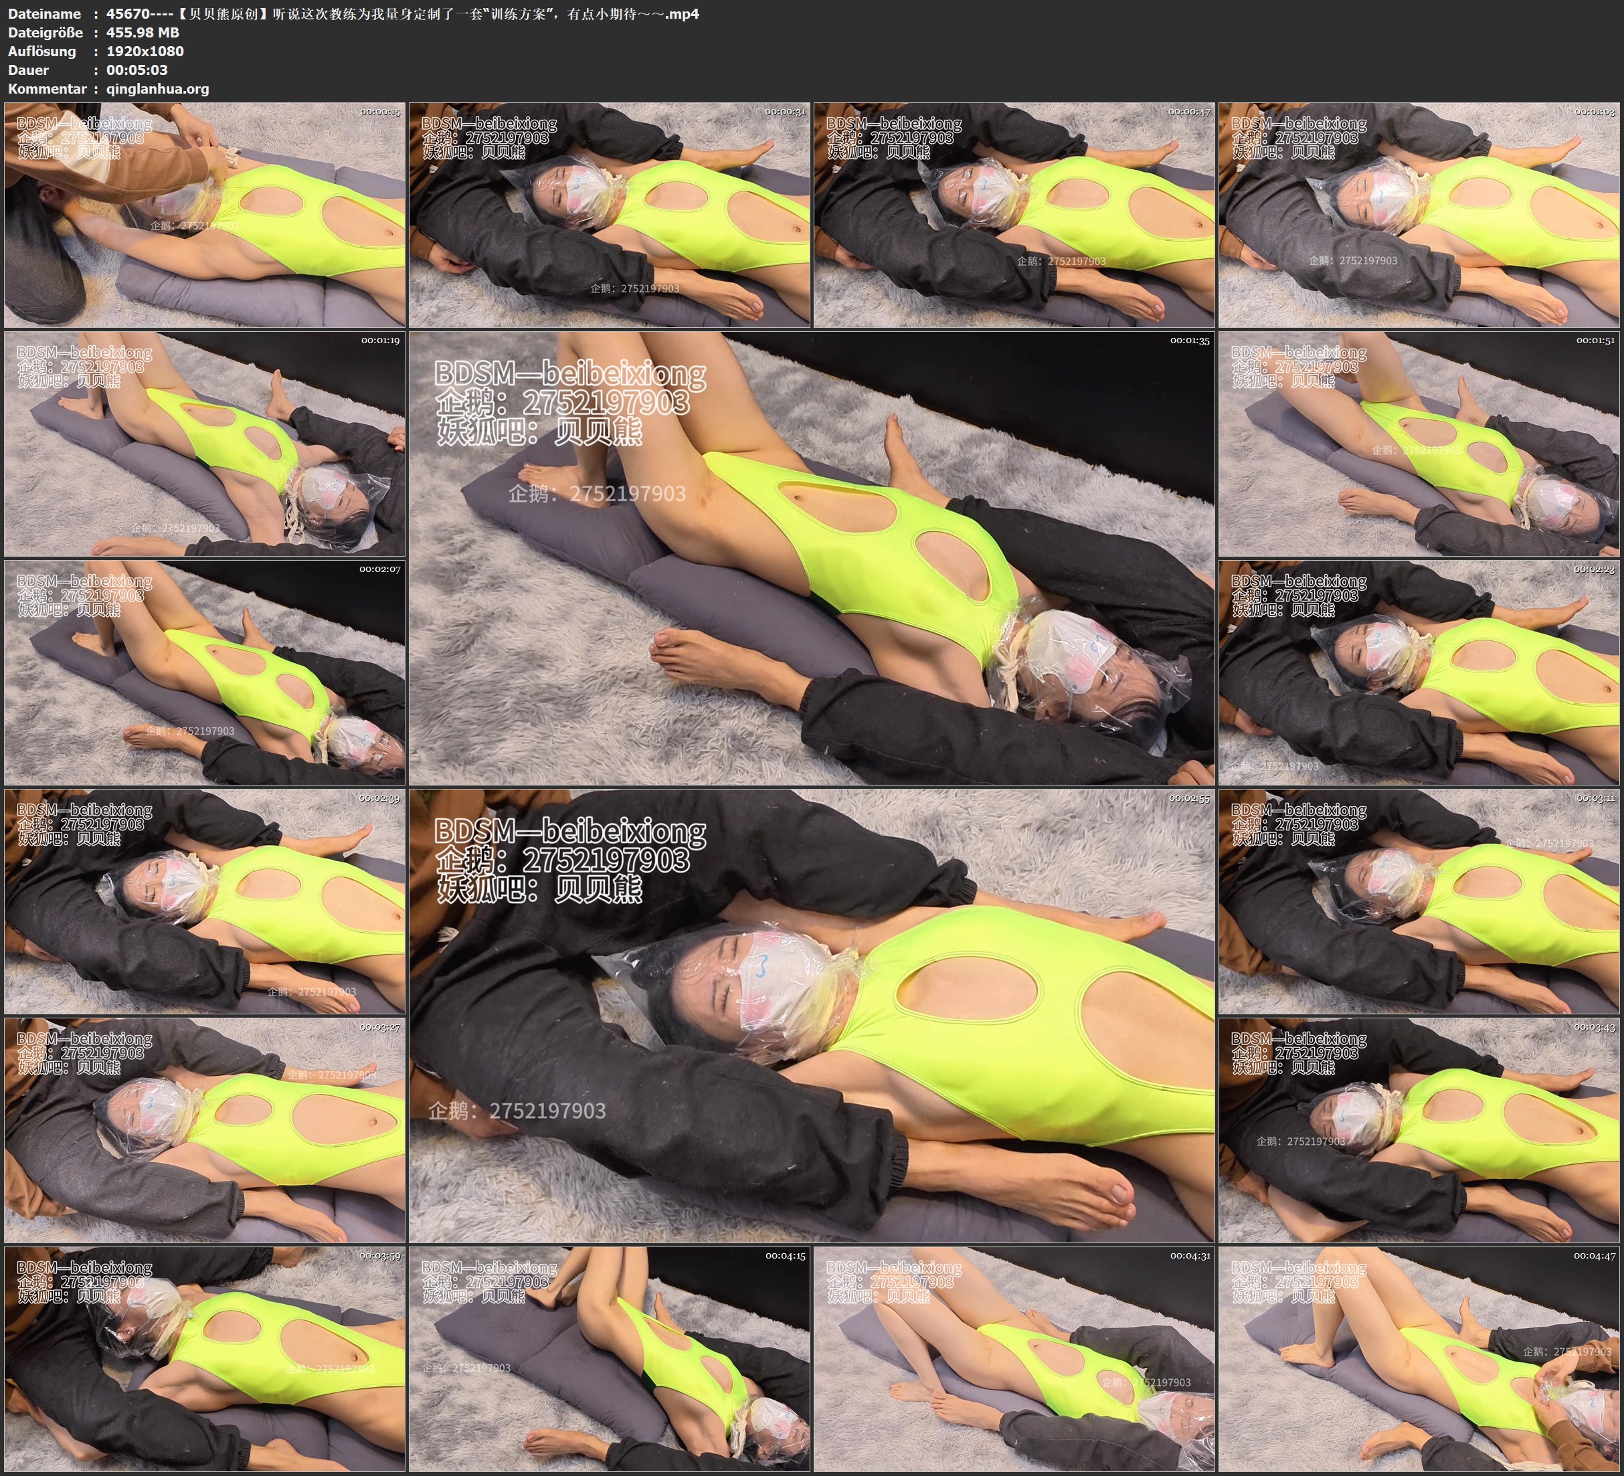Click the frame at 00:03:27
The height and width of the screenshot is (1476, 1624).
[205, 1130]
